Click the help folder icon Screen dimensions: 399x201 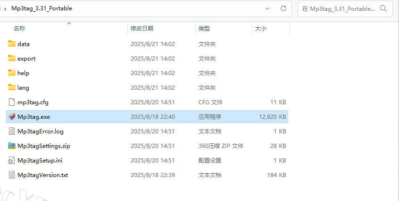12,73
